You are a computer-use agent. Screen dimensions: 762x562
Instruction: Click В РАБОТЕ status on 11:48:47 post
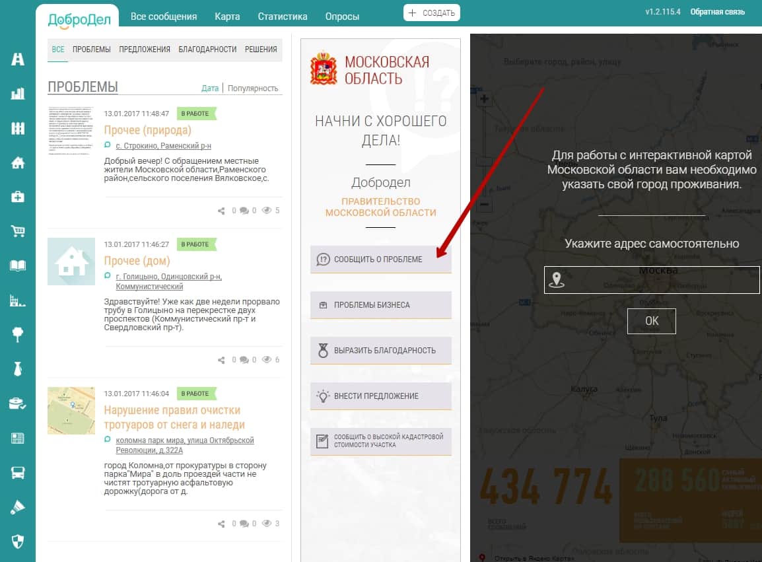(x=196, y=114)
